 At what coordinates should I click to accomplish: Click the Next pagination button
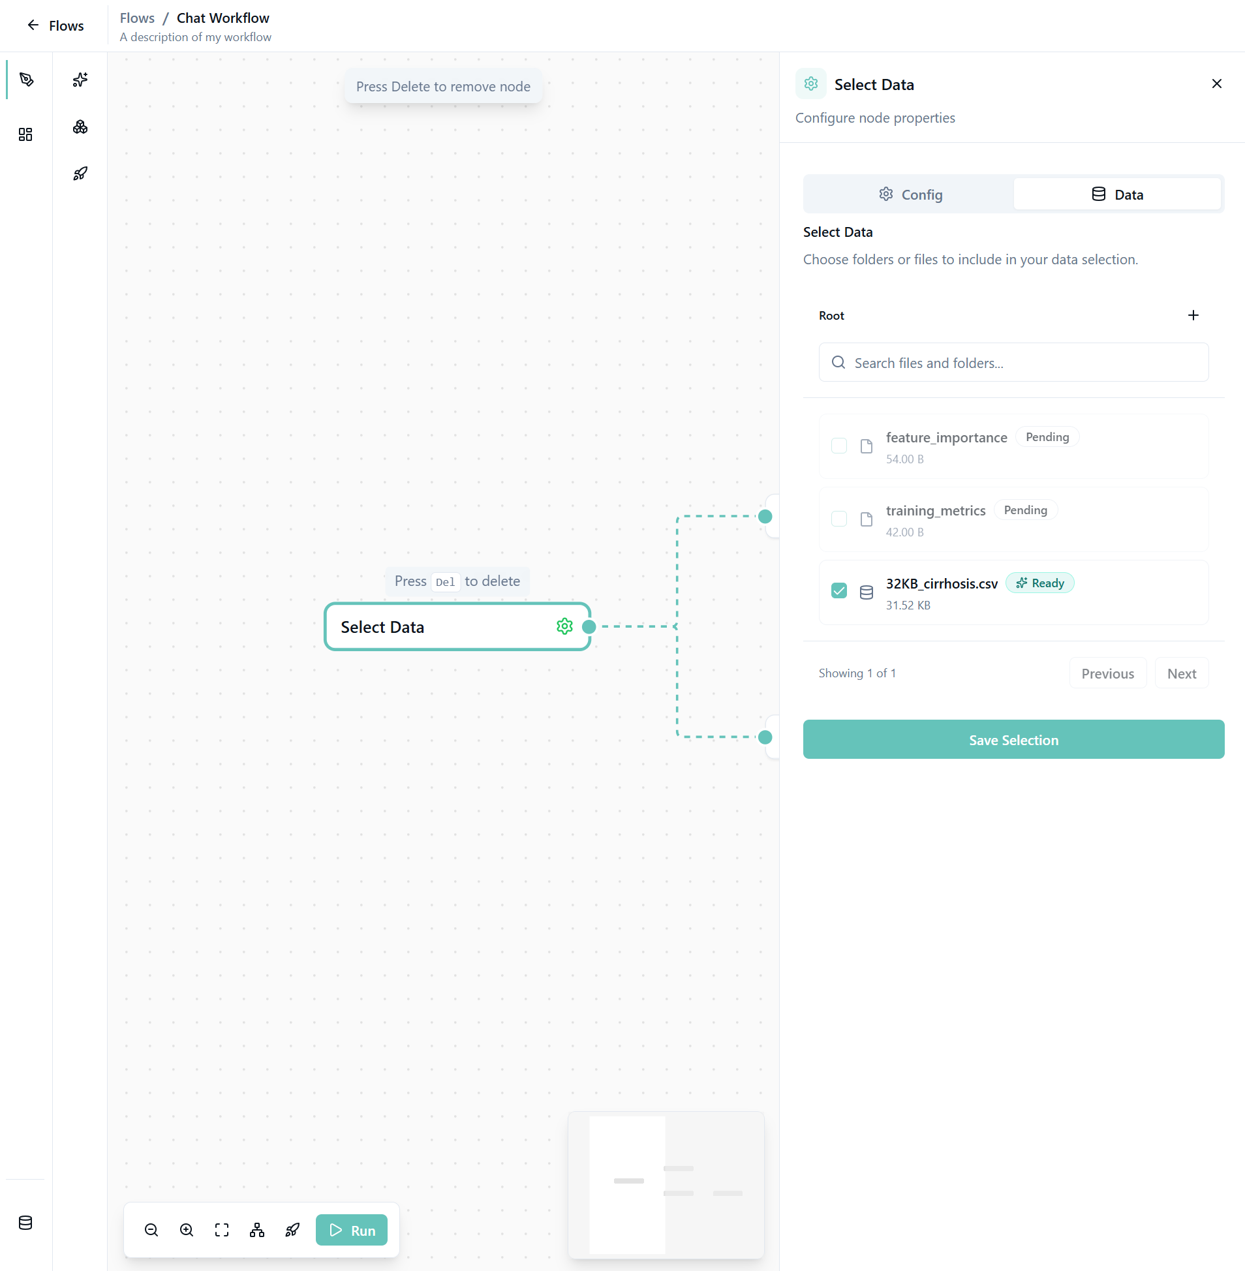(x=1181, y=673)
